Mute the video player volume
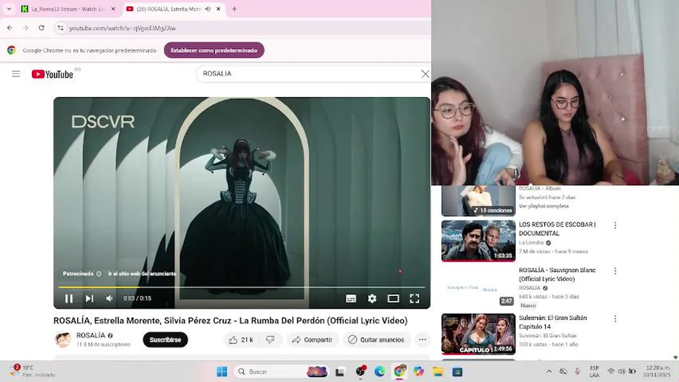Screen dimensions: 679x382 (x=109, y=299)
